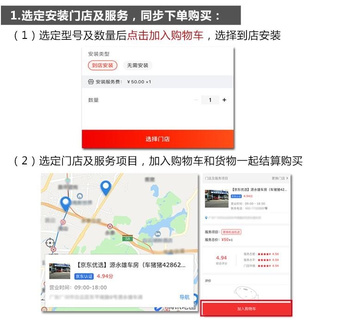
Task: Click the 加入购物车 button
Action: click(246, 308)
